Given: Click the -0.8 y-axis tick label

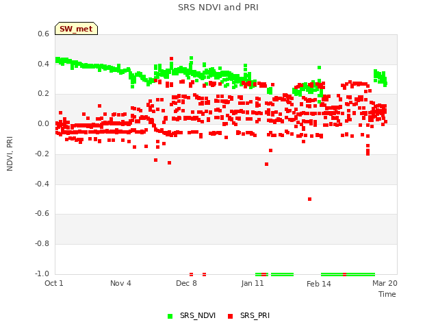Looking at the screenshot, I should click(x=42, y=244).
